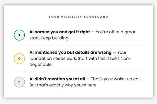Click the gray empty-ring circle icon
Viewport: 157px width, 104px height.
[x=19, y=82]
